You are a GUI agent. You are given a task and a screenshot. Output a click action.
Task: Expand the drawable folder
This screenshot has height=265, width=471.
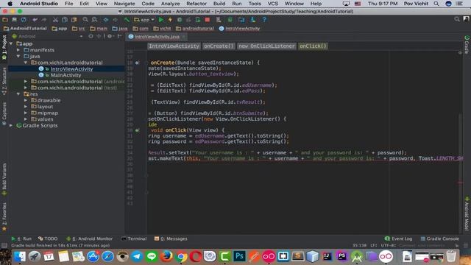click(x=26, y=101)
